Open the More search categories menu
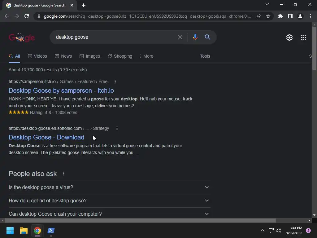317x238 pixels. [x=146, y=56]
